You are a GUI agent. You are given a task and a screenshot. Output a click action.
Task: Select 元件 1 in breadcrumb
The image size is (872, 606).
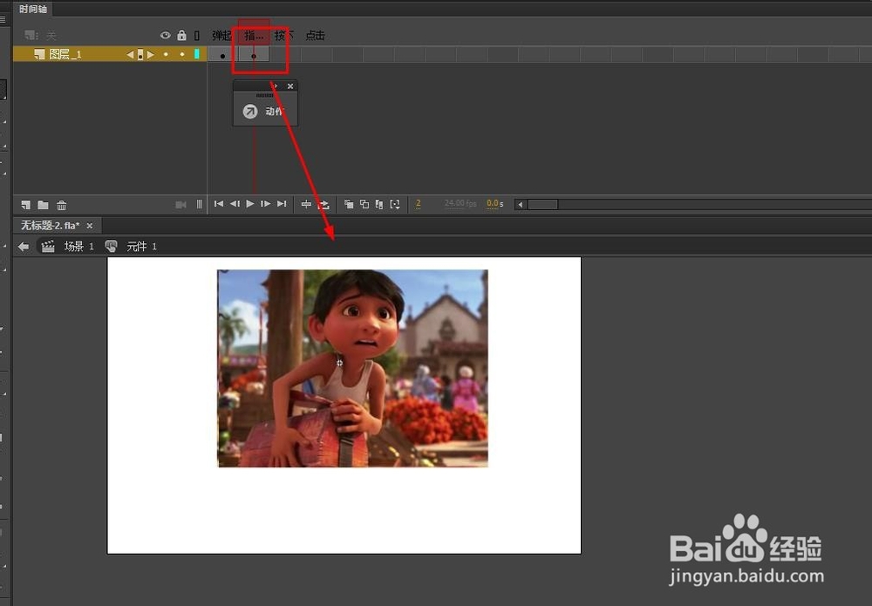[141, 246]
